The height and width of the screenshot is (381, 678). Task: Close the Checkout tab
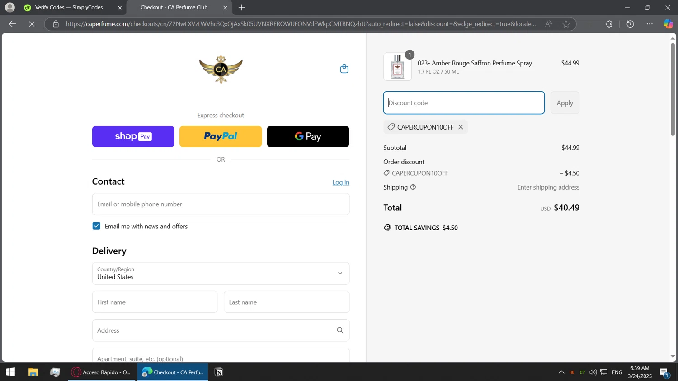(x=225, y=8)
